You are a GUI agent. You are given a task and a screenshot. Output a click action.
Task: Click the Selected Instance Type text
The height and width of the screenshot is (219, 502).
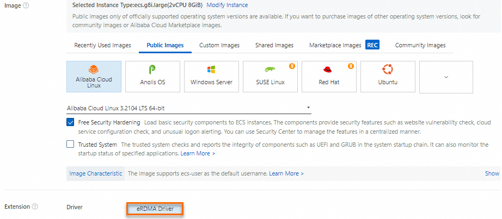point(138,5)
